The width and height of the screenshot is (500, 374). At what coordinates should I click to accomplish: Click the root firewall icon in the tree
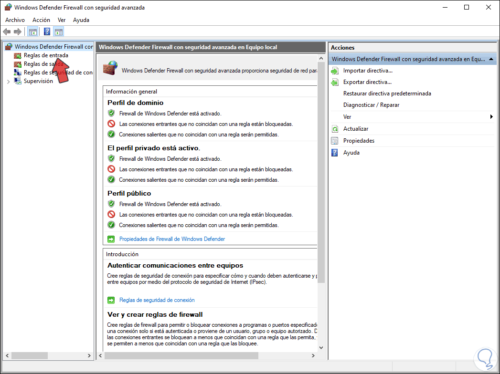[x=9, y=47]
